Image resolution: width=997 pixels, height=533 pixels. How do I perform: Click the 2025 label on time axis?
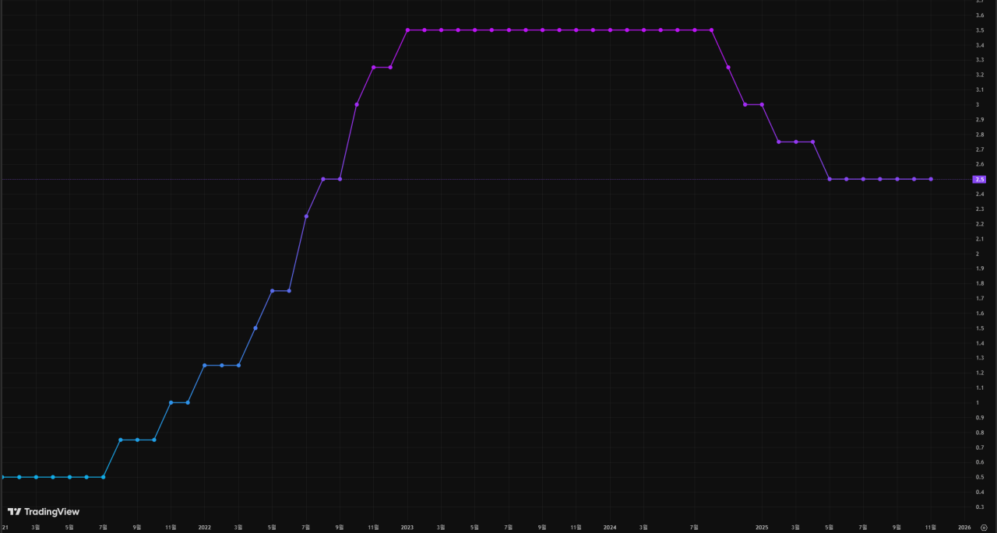click(762, 527)
